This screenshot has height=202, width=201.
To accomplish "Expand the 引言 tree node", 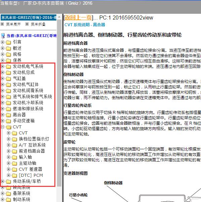I will [x=2, y=42].
